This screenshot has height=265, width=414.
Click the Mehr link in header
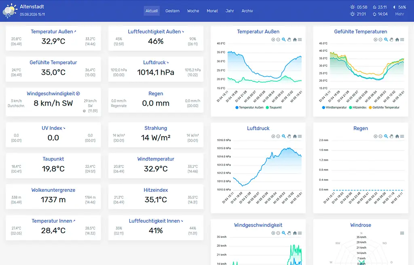pyautogui.click(x=399, y=14)
